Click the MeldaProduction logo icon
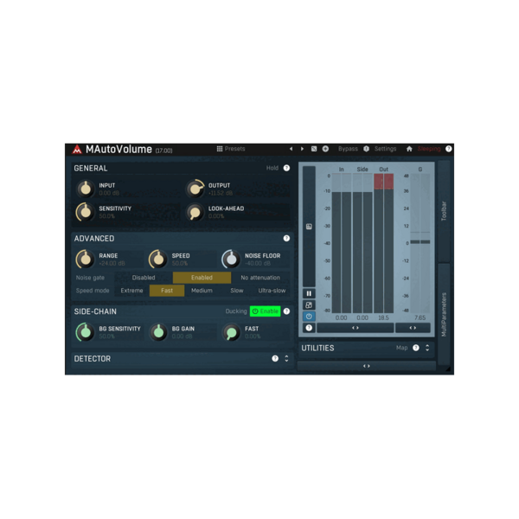This screenshot has width=519, height=519. pos(77,150)
